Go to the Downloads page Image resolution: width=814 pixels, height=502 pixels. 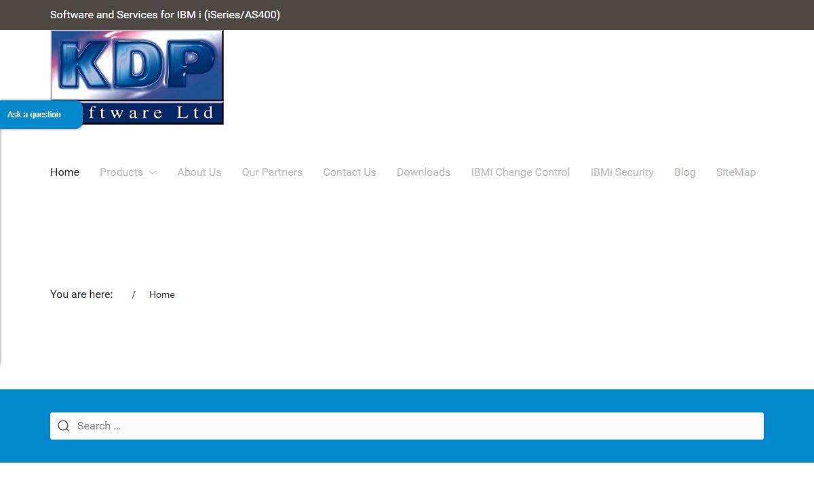tap(423, 172)
